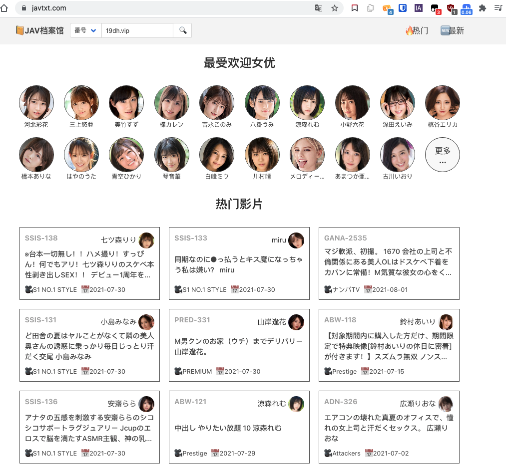Screen dimensions: 506x468
Task: Open the puzzle-piece extensions menu
Action: coord(483,8)
